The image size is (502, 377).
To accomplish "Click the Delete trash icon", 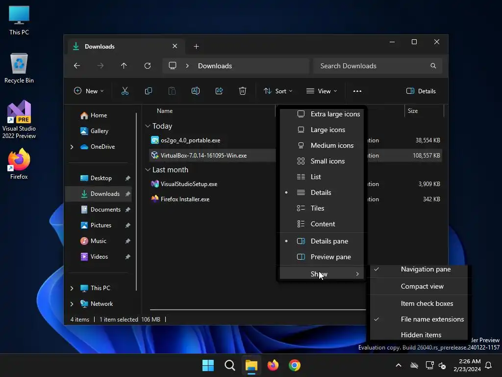I will coord(243,91).
